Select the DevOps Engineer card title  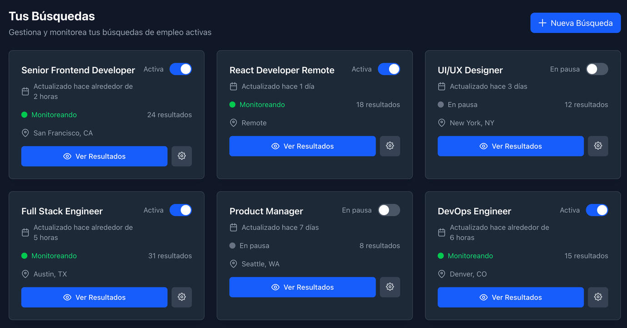click(x=474, y=211)
